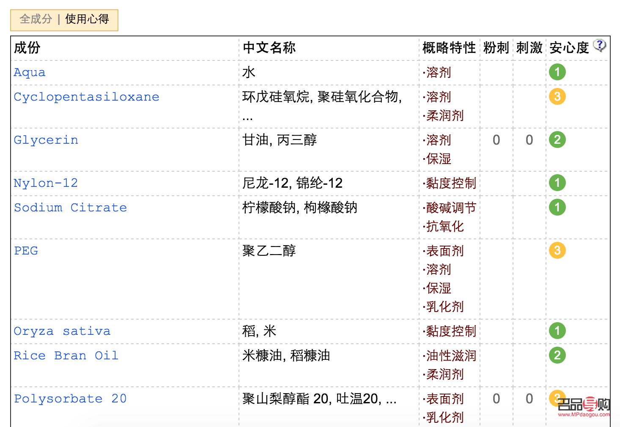Click the Glycerin ingredient link
620x427 pixels.
click(46, 140)
